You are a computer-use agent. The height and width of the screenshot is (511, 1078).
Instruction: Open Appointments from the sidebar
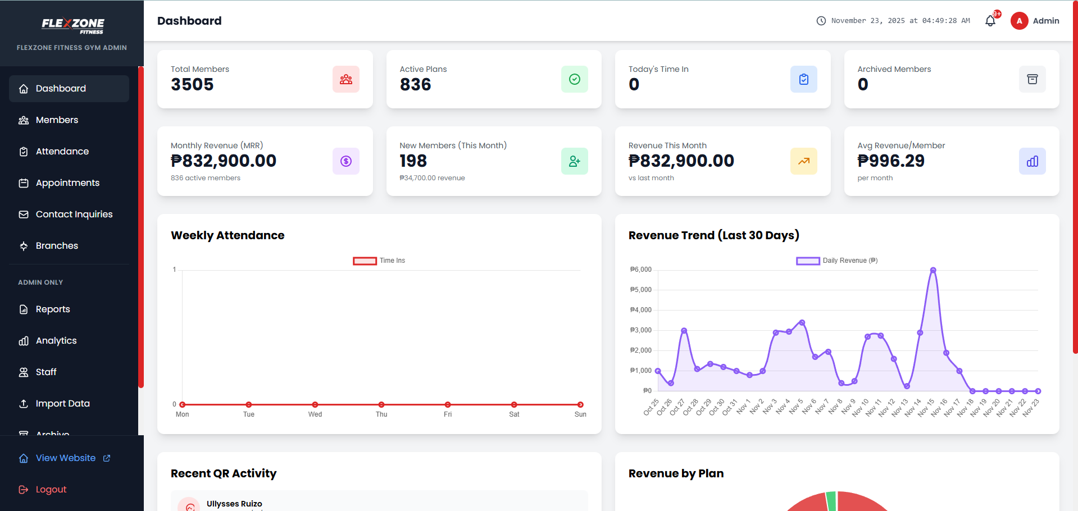(67, 183)
